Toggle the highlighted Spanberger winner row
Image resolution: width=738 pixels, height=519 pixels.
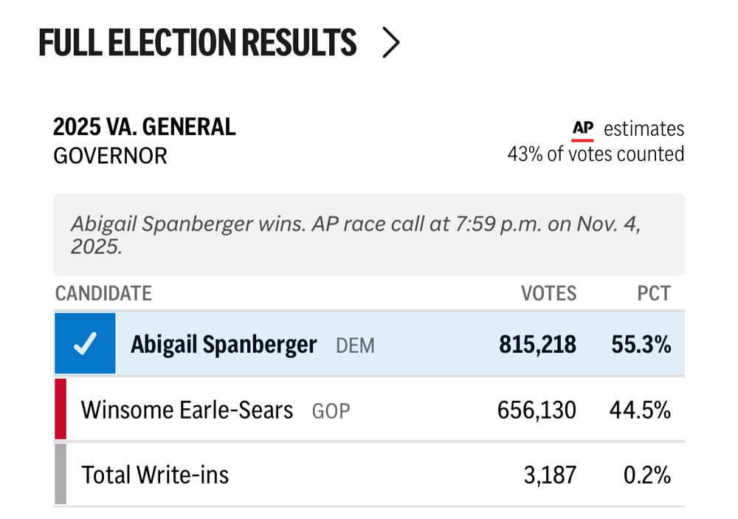click(x=369, y=343)
